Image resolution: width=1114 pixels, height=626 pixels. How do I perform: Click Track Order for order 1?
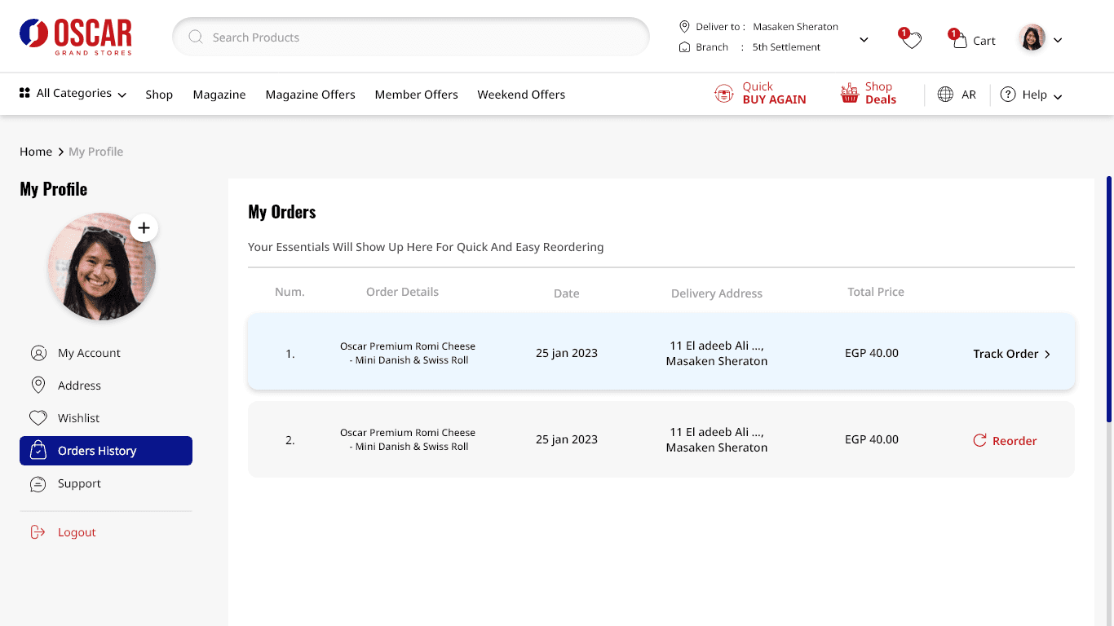pyautogui.click(x=1011, y=354)
